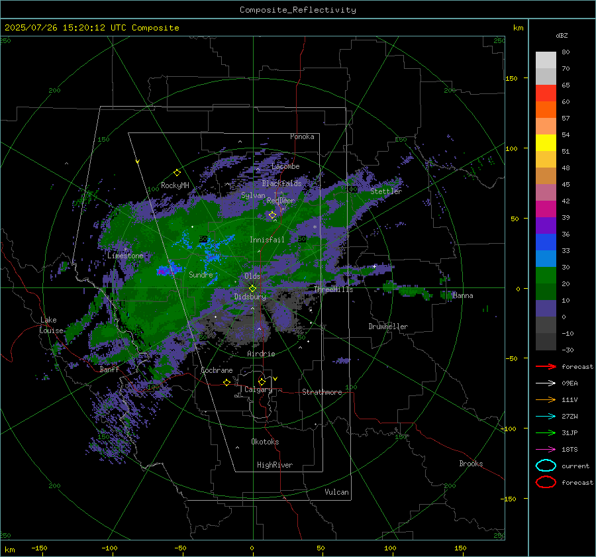Click the 80 dBZ scale value
The width and height of the screenshot is (596, 557).
click(x=566, y=52)
